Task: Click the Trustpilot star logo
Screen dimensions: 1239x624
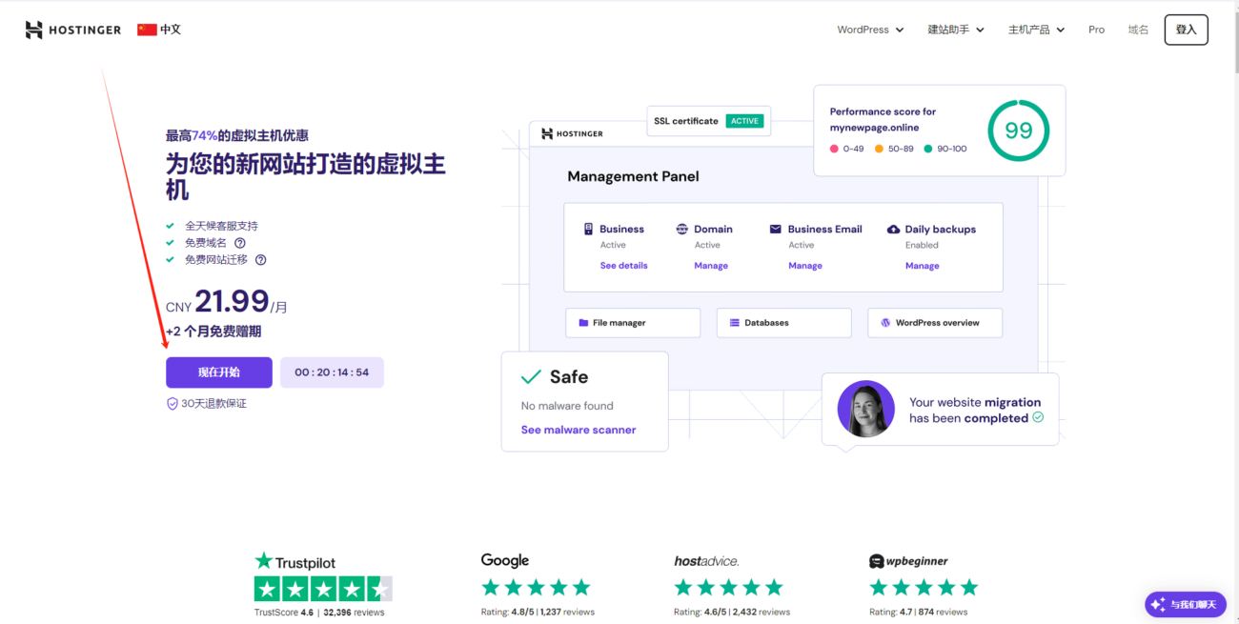Action: point(264,562)
